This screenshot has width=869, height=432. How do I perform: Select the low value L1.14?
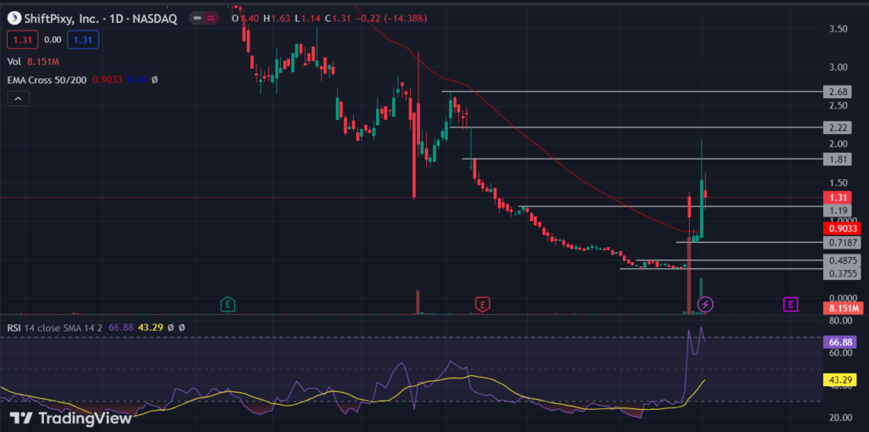coord(307,19)
